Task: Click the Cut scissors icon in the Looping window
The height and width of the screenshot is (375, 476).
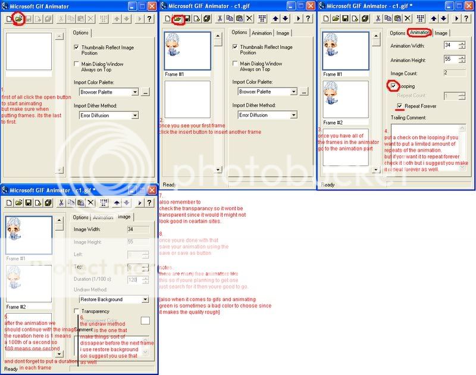Action: click(377, 19)
